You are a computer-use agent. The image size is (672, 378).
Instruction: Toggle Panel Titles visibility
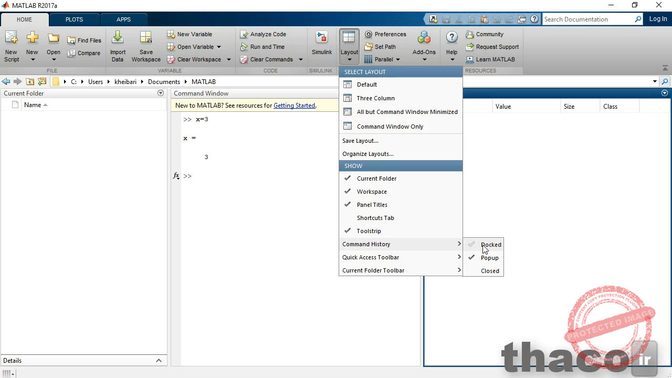372,204
